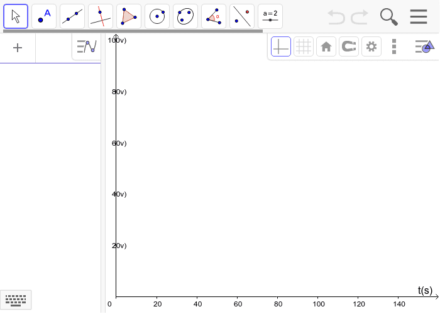Image resolution: width=440 pixels, height=314 pixels.
Task: Open the virtual keyboard
Action: (x=16, y=300)
